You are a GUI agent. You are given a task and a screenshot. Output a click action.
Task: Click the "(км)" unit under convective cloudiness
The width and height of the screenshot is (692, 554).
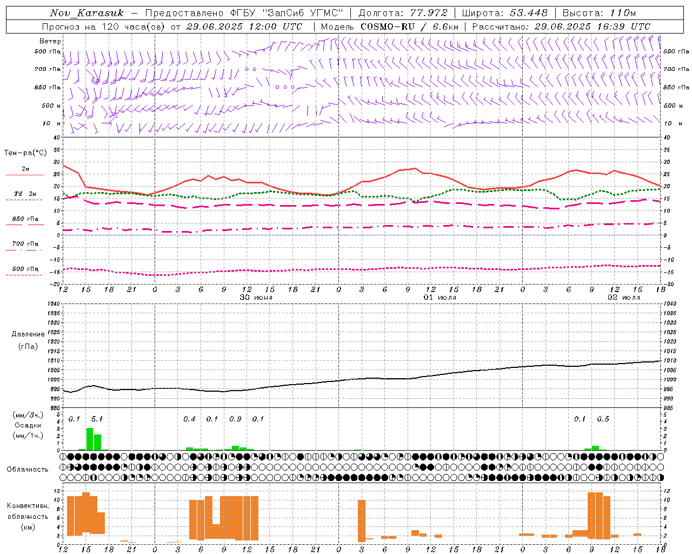[x=28, y=527]
